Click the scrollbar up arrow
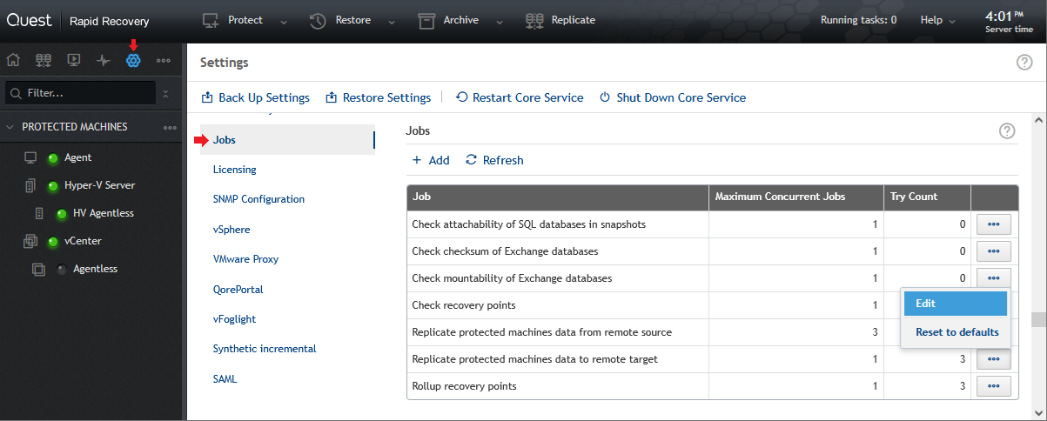 point(1037,119)
